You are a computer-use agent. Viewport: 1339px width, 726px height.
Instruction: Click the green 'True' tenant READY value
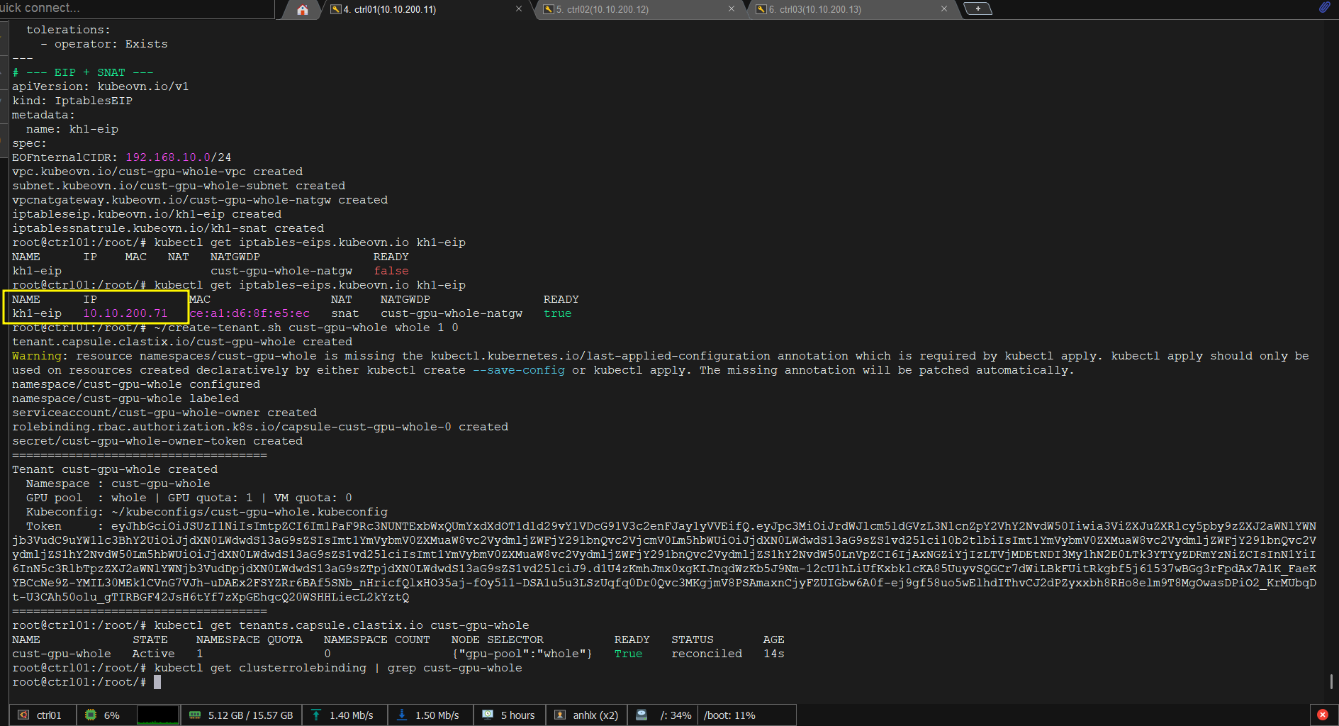tap(629, 654)
